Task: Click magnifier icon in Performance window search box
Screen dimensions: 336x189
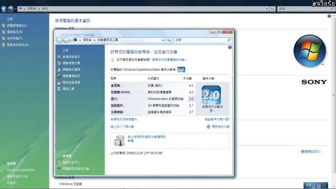Action: tap(229, 40)
